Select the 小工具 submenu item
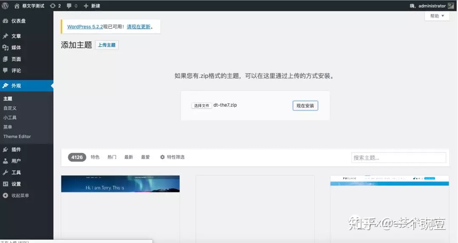The width and height of the screenshot is (458, 243). [10, 117]
